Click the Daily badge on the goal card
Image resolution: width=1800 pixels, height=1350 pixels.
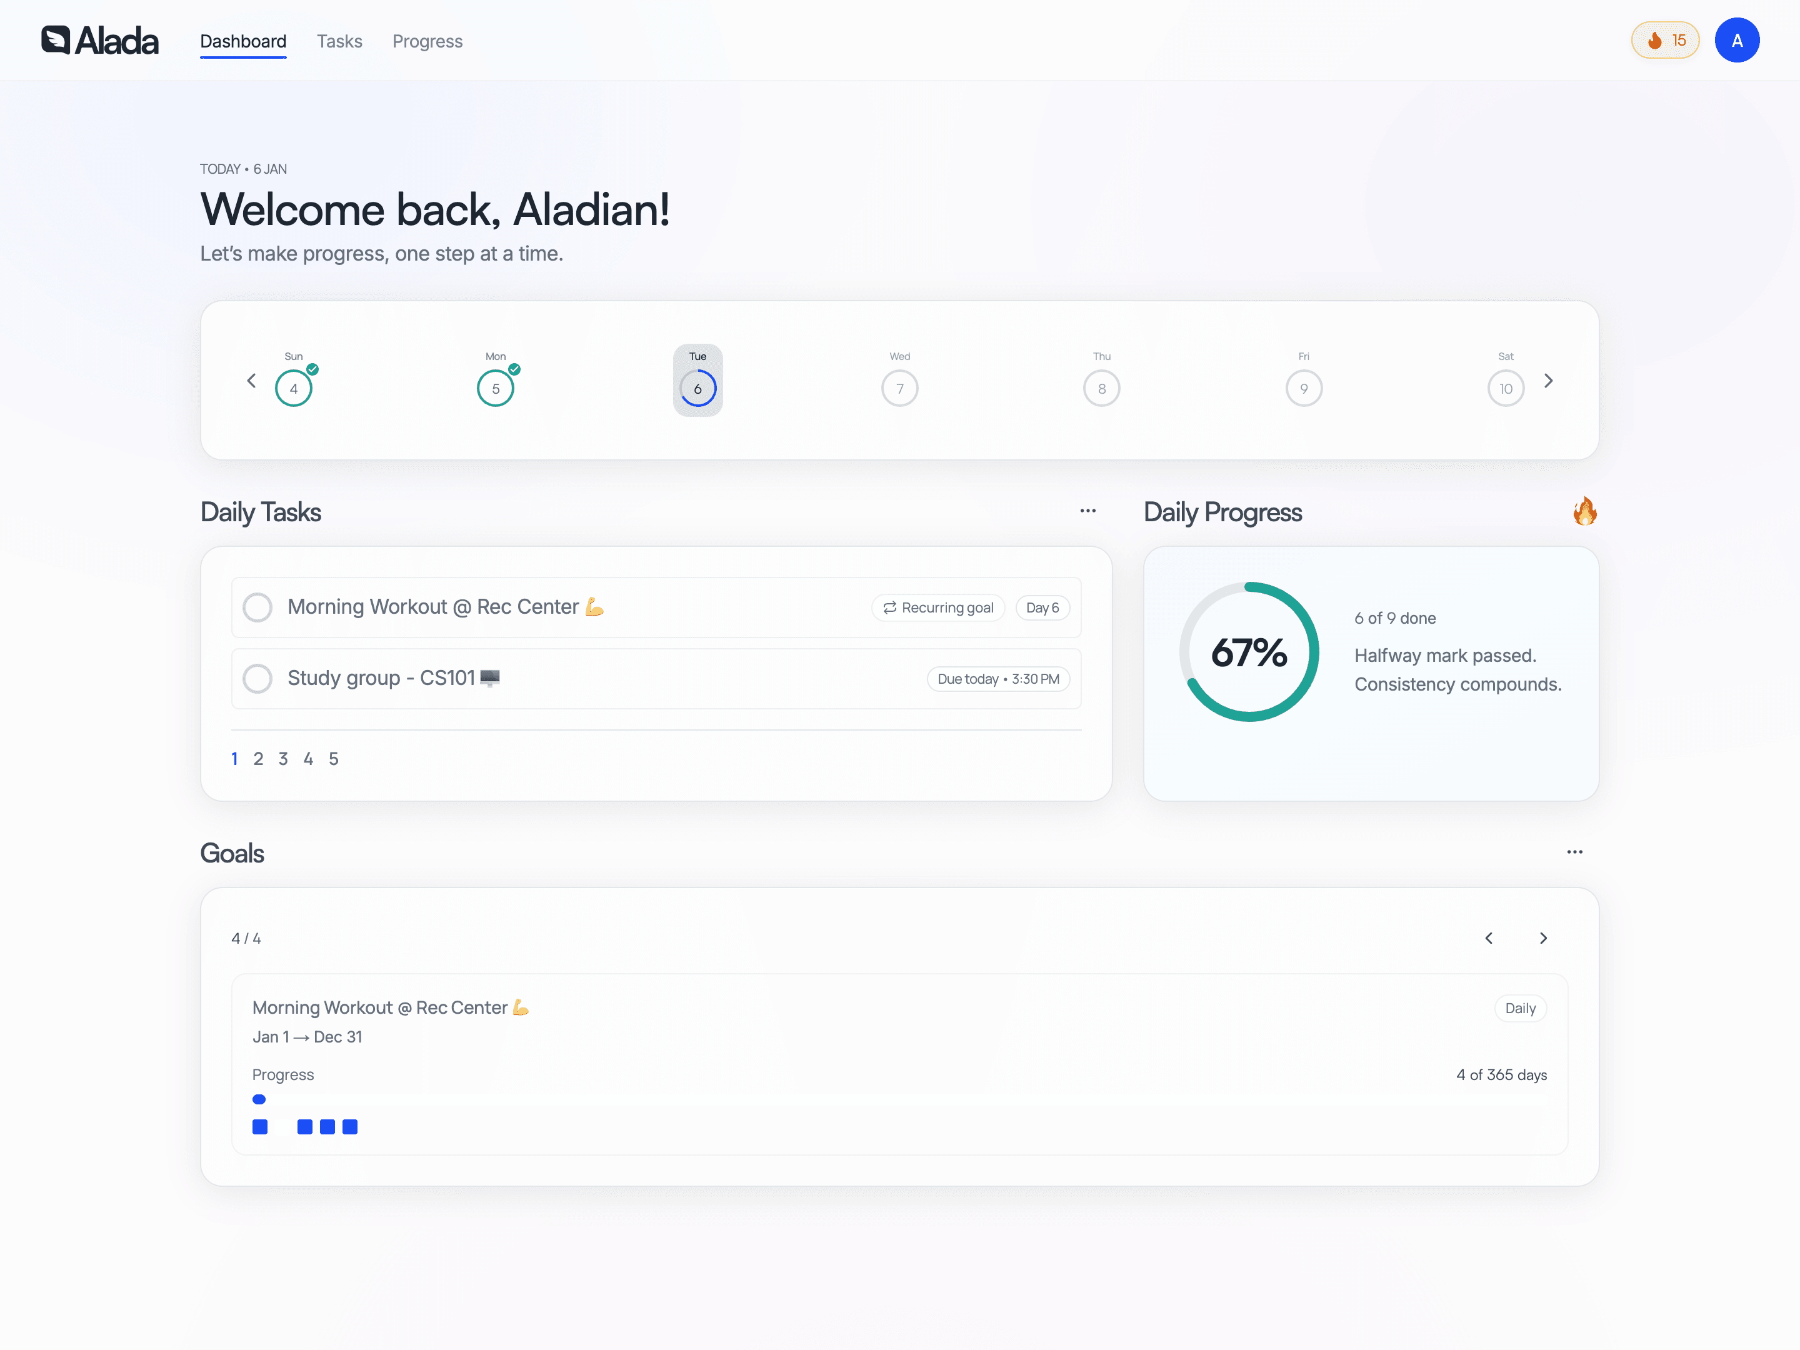tap(1520, 1008)
